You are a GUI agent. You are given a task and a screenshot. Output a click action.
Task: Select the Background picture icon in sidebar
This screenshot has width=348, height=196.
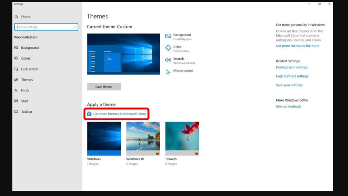pyautogui.click(x=16, y=48)
